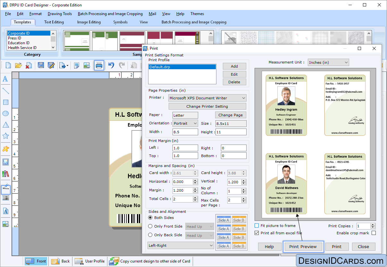Open the Measurement Unit dropdown

(328, 63)
